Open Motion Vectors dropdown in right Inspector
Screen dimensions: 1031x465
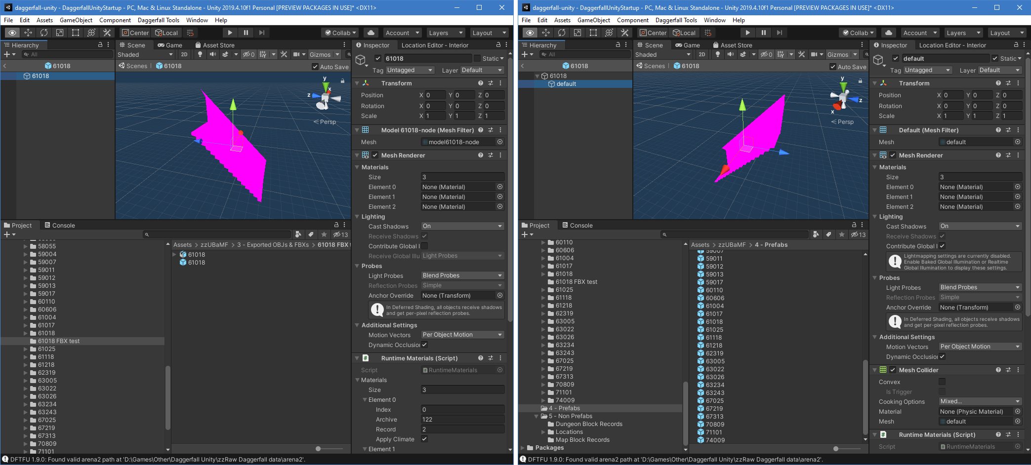point(980,347)
